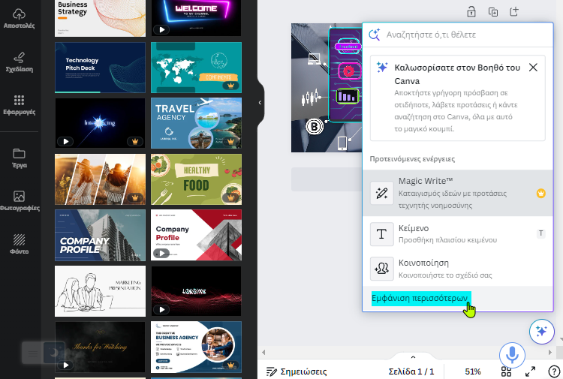Select the Business Strategy template
Screen dimensions: 563x379
pyautogui.click(x=100, y=18)
